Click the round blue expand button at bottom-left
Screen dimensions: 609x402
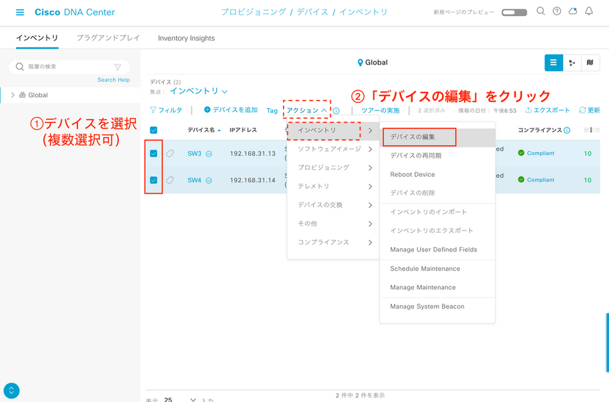(11, 390)
